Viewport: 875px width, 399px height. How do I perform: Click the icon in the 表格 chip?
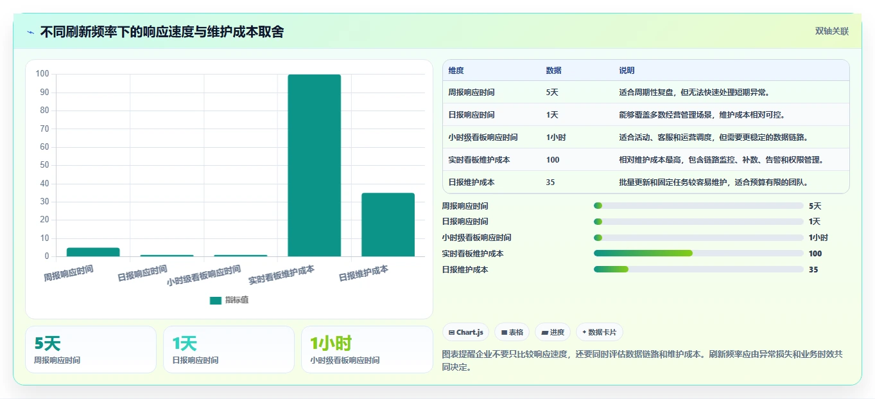[505, 332]
